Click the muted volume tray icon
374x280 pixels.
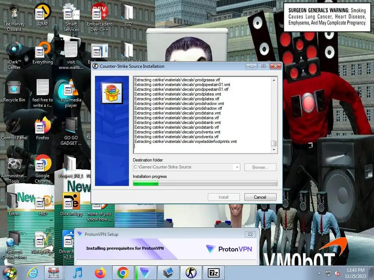click(337, 273)
